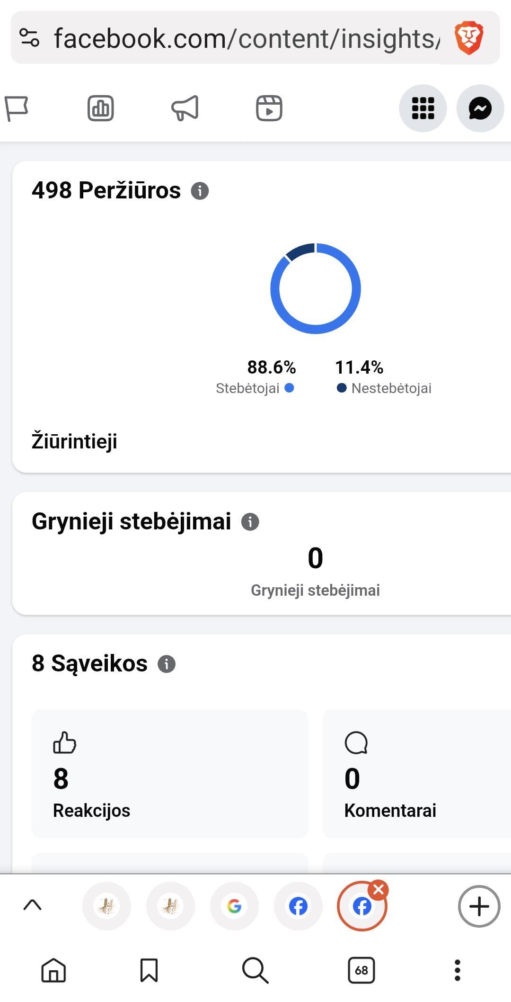The height and width of the screenshot is (1002, 511).
Task: Open the Reakcijos card showing 8
Action: pyautogui.click(x=169, y=773)
